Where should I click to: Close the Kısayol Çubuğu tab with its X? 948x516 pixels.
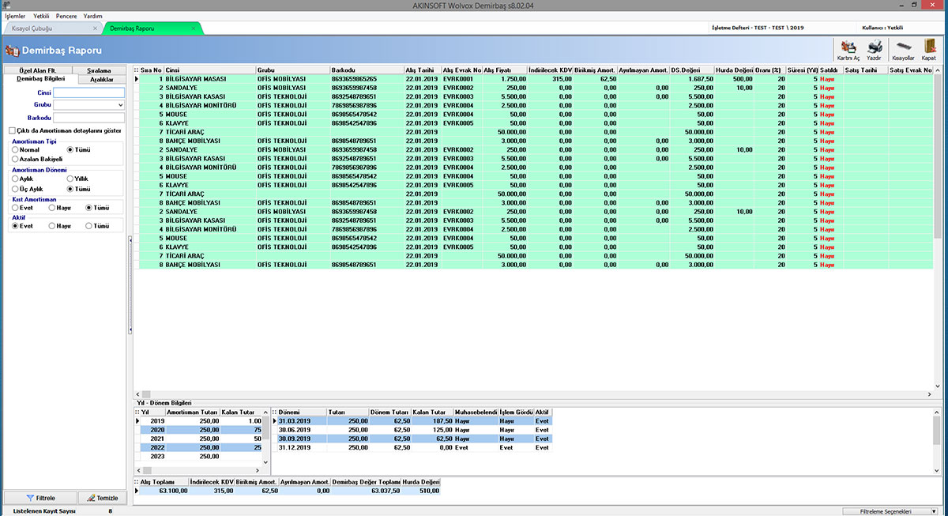[96, 28]
